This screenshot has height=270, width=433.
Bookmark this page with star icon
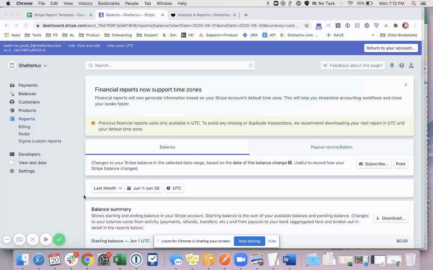click(x=307, y=25)
